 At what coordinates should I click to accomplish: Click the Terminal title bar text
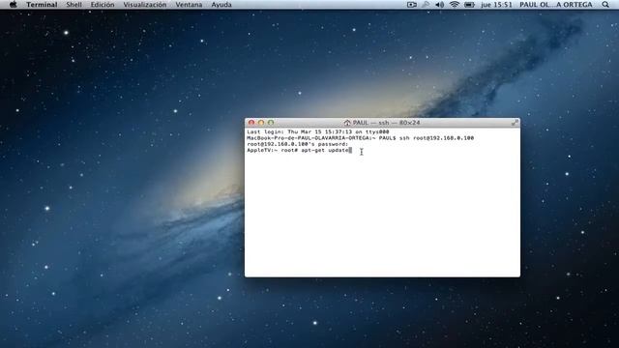pos(386,123)
